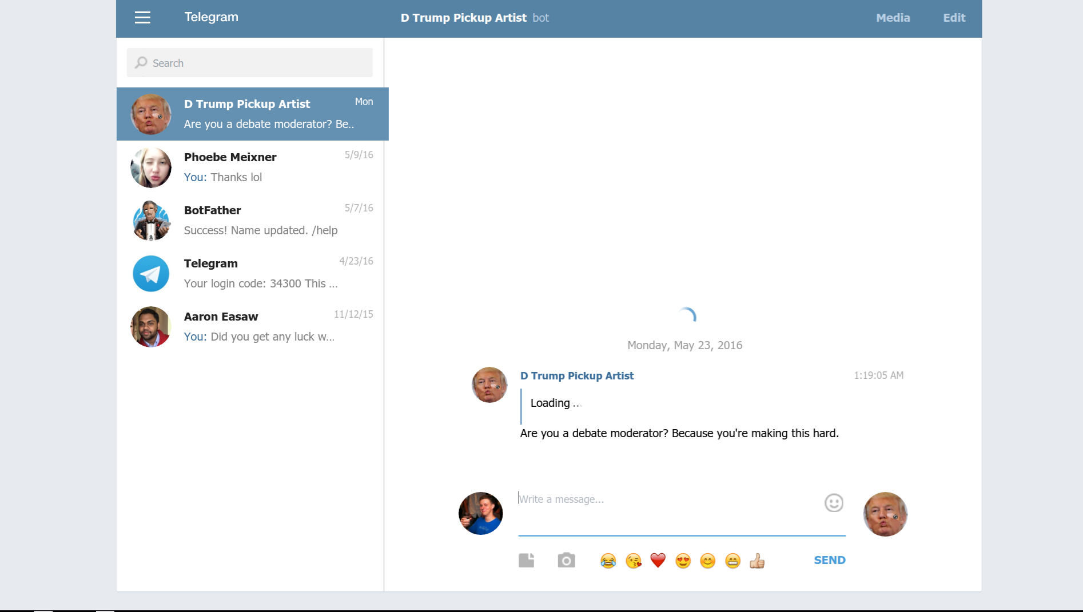Insert thumbs up emoji

(757, 561)
